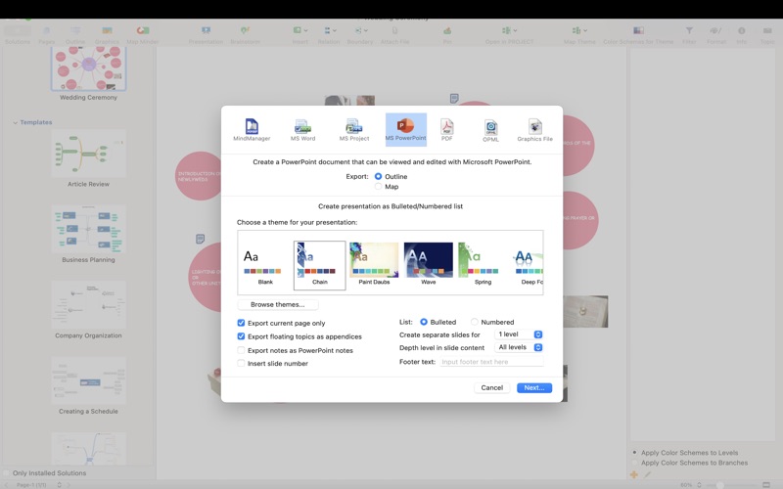
Task: Start Presentation mode from toolbar
Action: [206, 35]
